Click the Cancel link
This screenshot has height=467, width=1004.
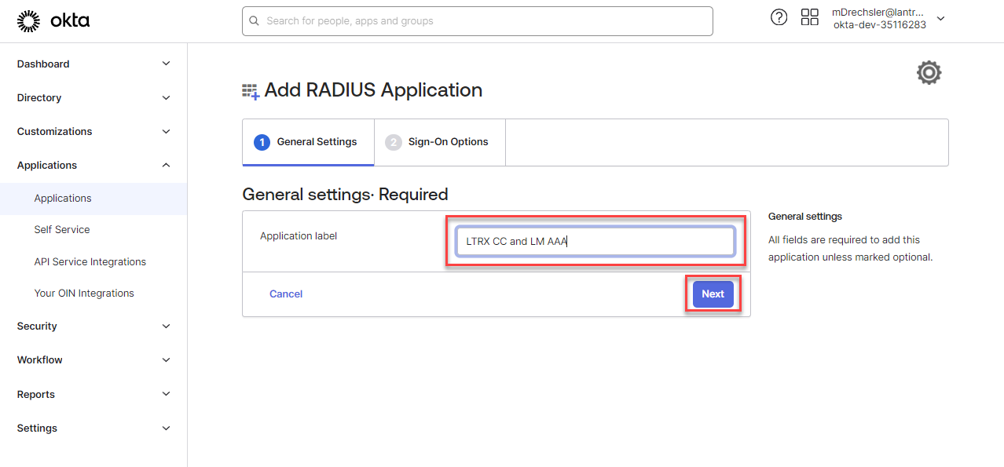(x=286, y=294)
